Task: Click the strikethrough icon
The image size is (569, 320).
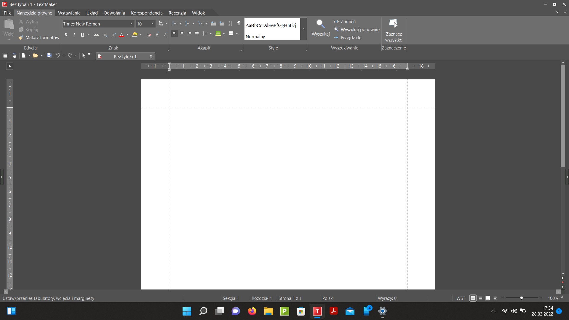Action: pos(97,35)
